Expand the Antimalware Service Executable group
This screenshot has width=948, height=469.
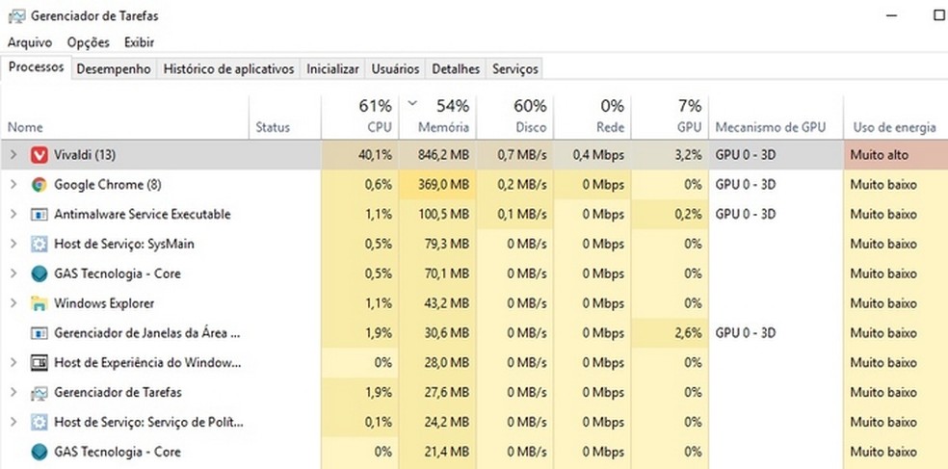(13, 214)
